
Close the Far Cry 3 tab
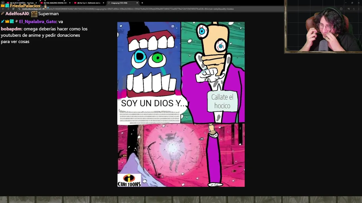(104, 3)
